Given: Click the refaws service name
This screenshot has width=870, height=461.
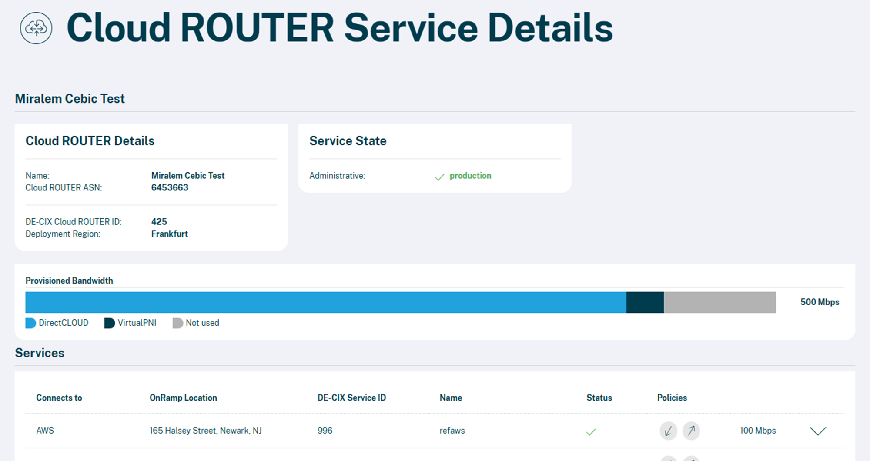Looking at the screenshot, I should coord(452,431).
